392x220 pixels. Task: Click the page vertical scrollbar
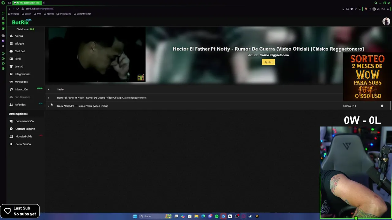[390, 105]
